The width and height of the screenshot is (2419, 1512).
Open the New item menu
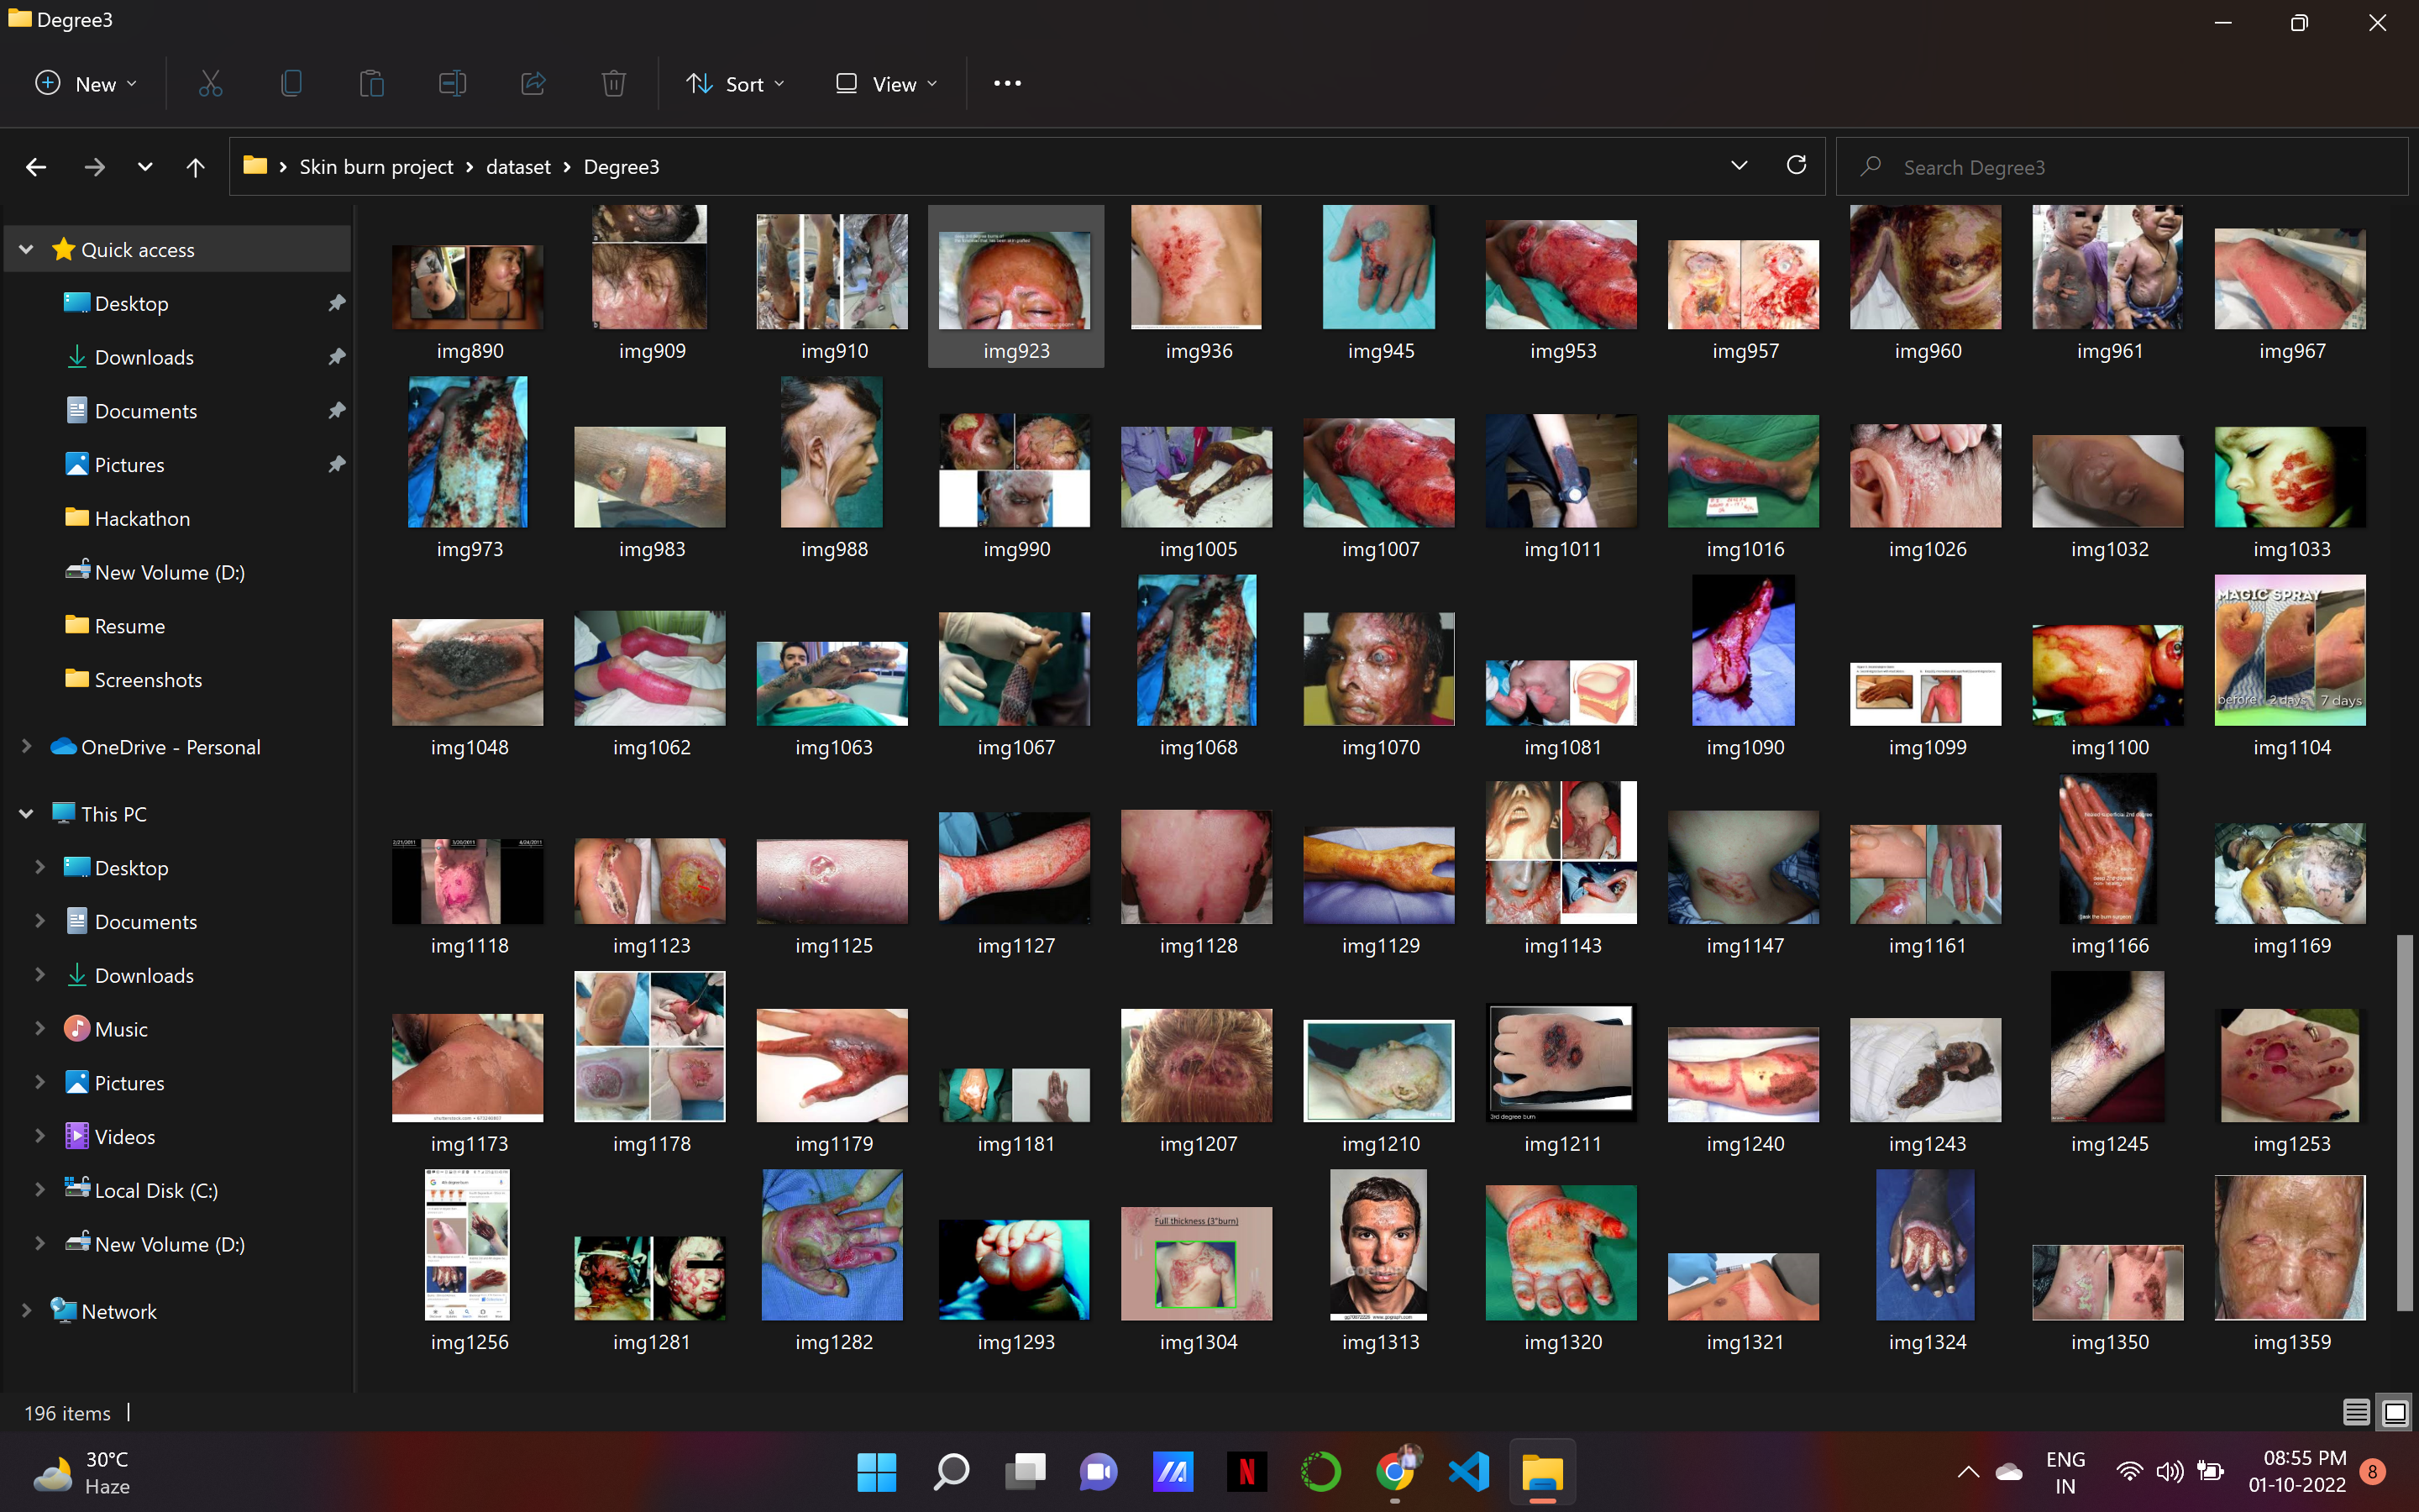coord(85,84)
